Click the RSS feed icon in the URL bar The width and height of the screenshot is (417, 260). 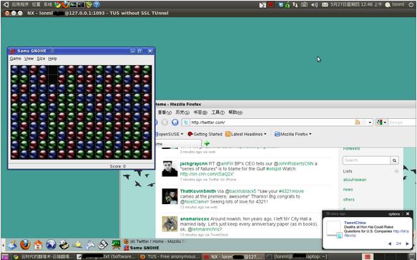point(358,122)
